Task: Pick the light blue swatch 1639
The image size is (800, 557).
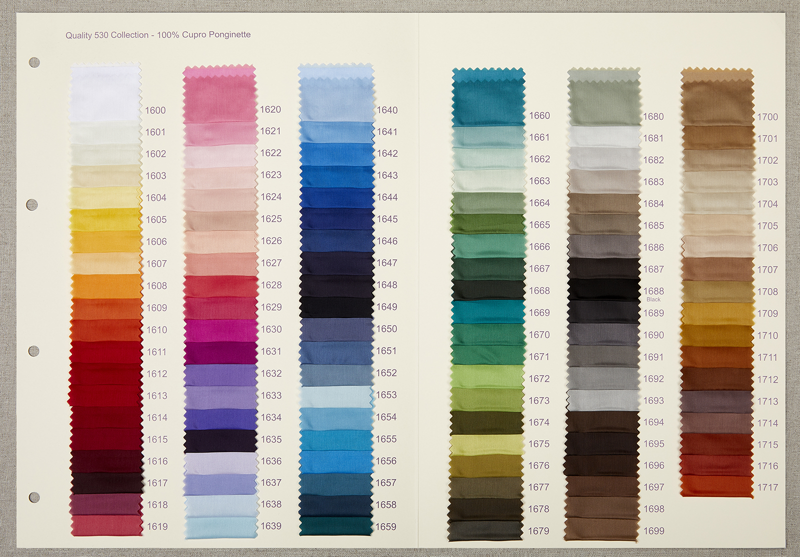Action: click(220, 528)
